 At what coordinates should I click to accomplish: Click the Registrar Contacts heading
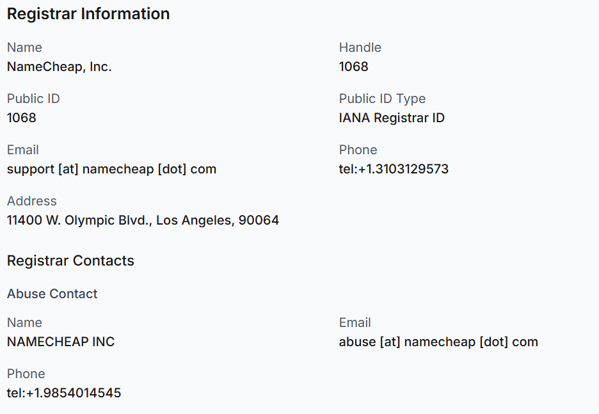point(70,261)
